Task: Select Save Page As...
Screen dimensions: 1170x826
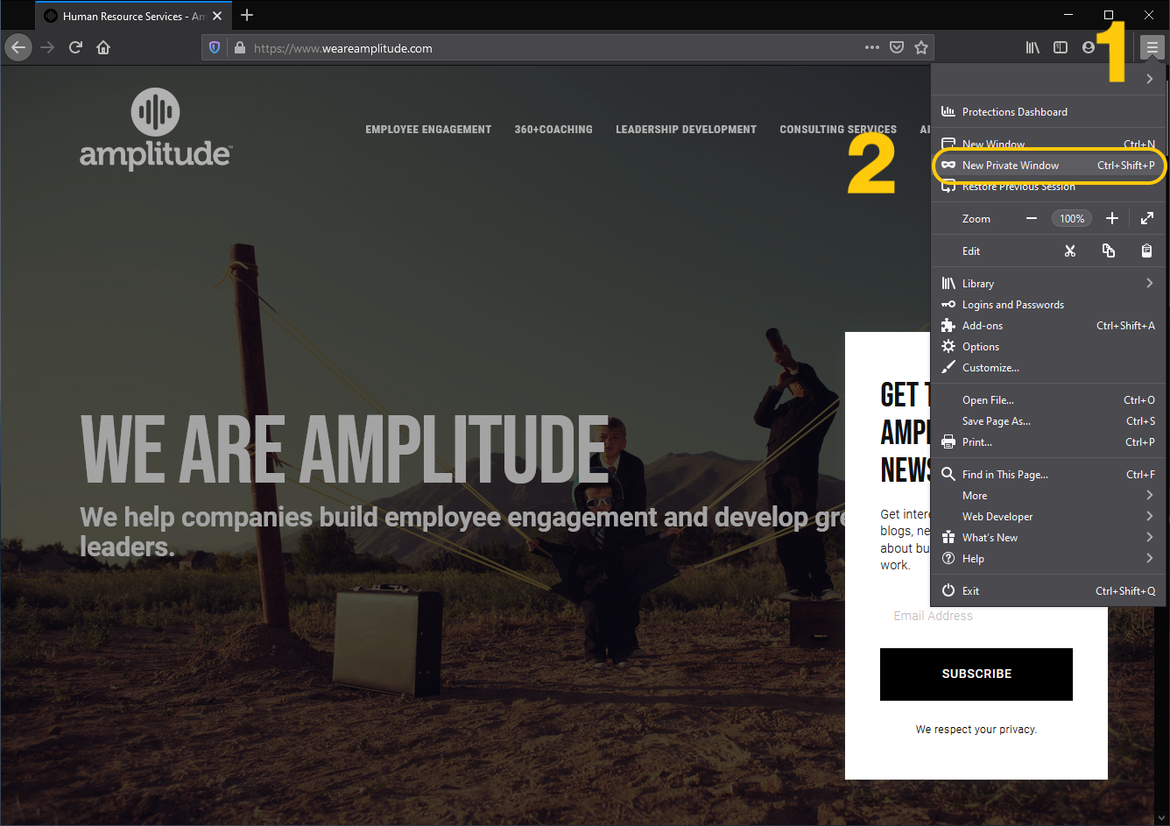Action: click(x=1047, y=420)
